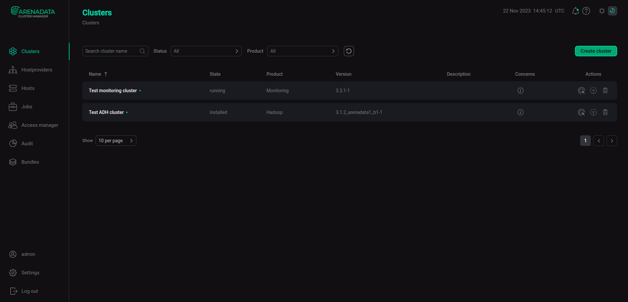Screen dimensions: 628x302
Task: Sort by Name column arrow
Action: [x=106, y=74]
